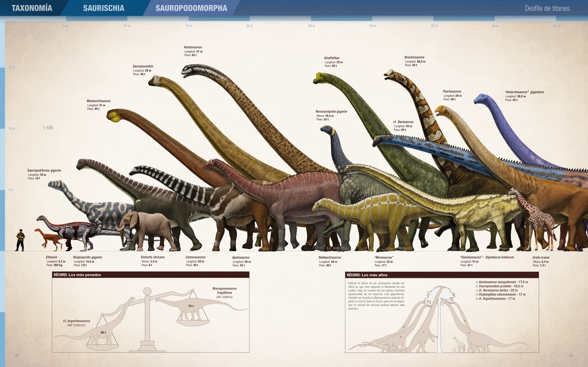This screenshot has height=367, width=588.
Task: Select the 'RÉCORD: Los más pesados' header bar
Action: pos(151,275)
